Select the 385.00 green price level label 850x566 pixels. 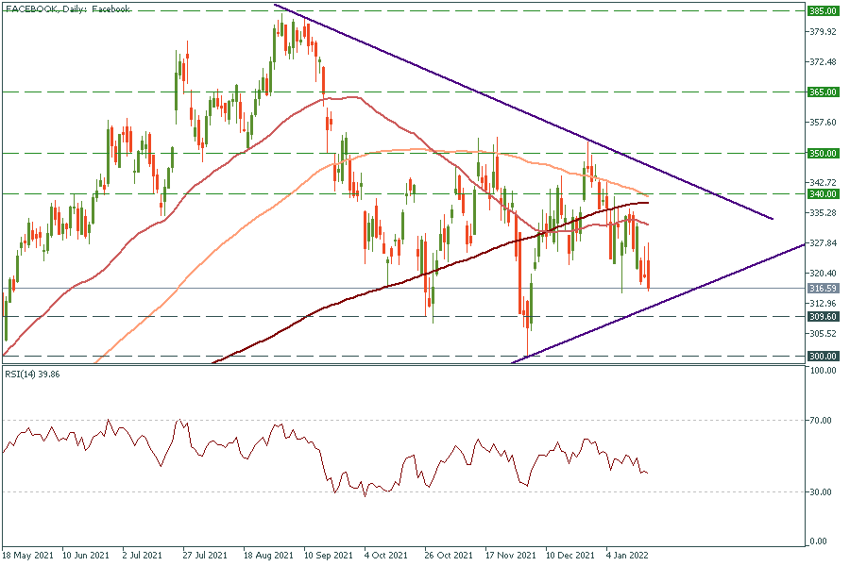click(823, 11)
